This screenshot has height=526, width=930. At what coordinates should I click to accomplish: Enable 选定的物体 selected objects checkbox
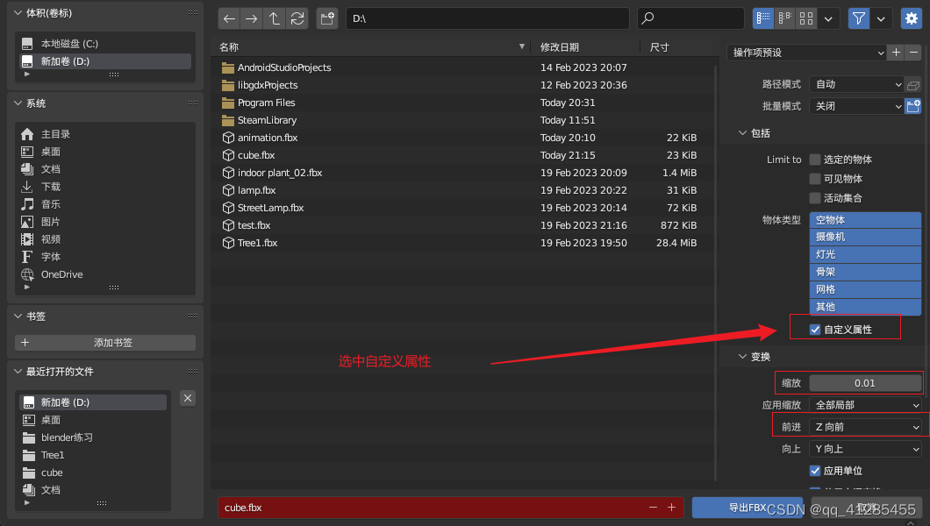click(x=815, y=160)
